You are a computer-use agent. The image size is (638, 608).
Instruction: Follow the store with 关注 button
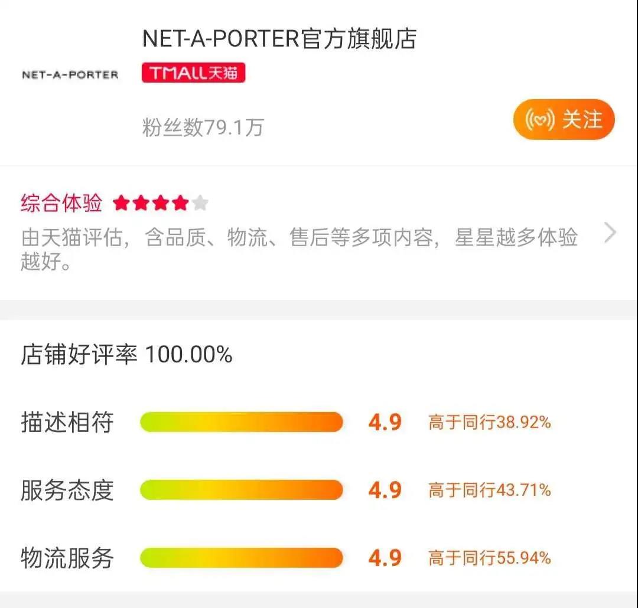564,119
